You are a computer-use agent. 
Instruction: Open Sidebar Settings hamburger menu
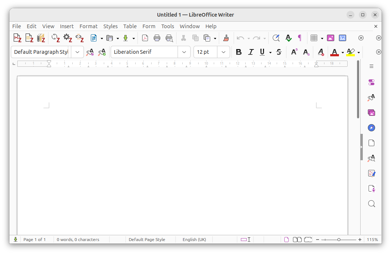371,66
